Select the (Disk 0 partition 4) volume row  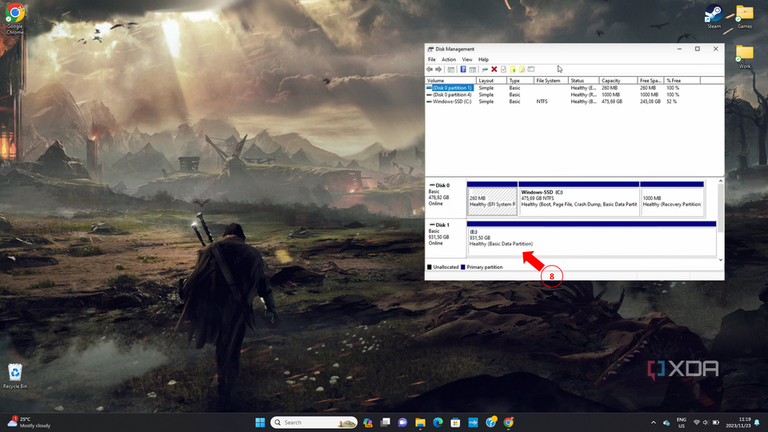coord(574,94)
